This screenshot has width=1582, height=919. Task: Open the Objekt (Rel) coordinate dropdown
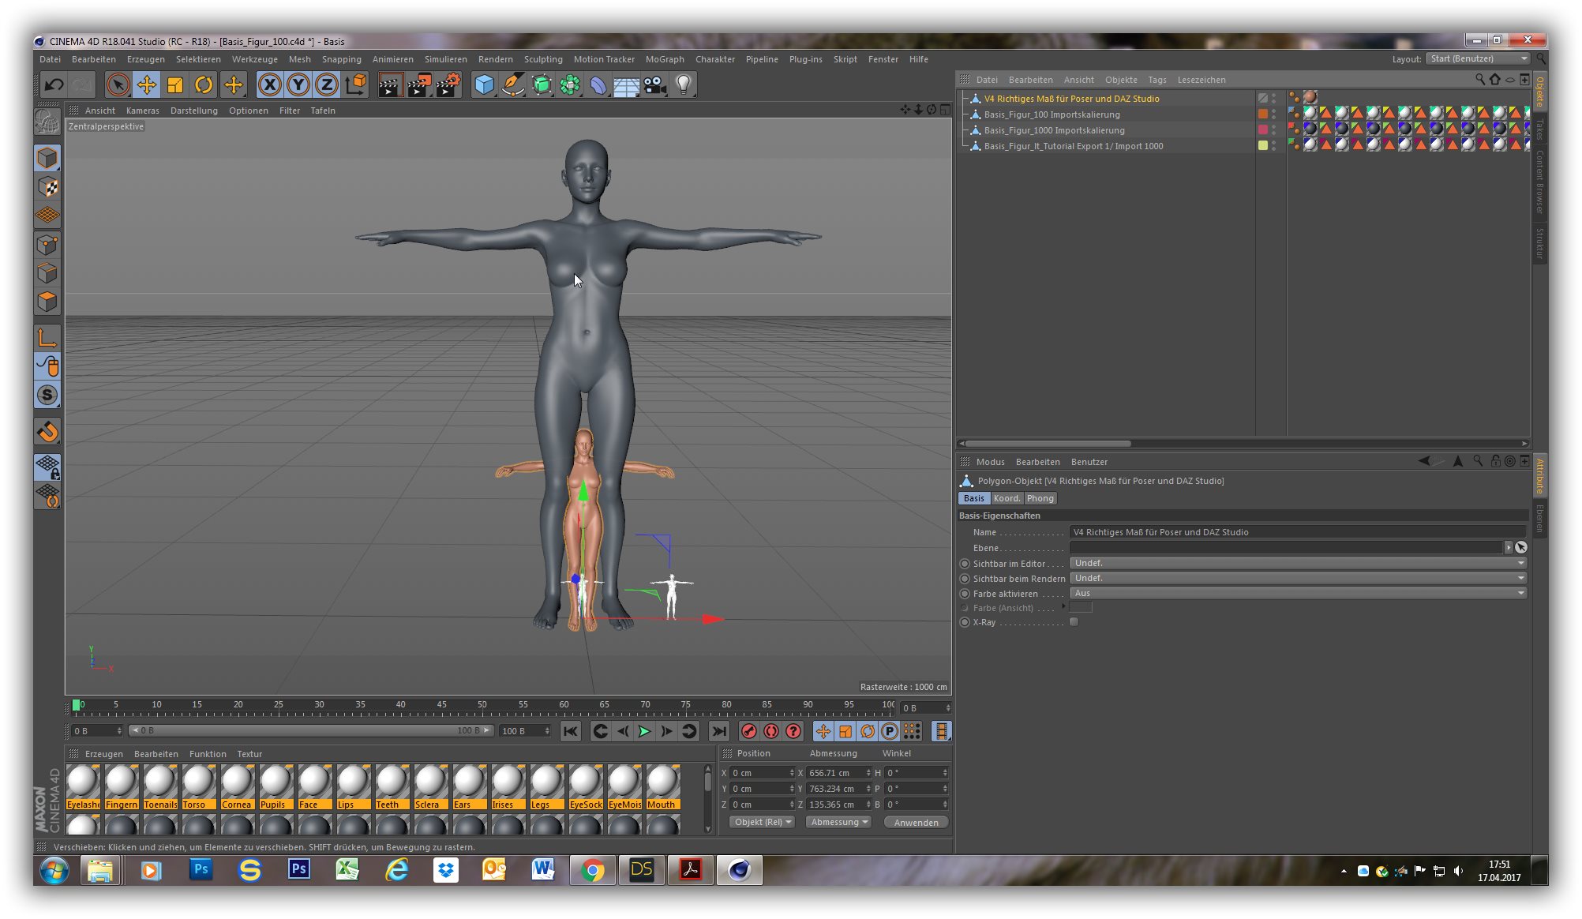pyautogui.click(x=762, y=822)
